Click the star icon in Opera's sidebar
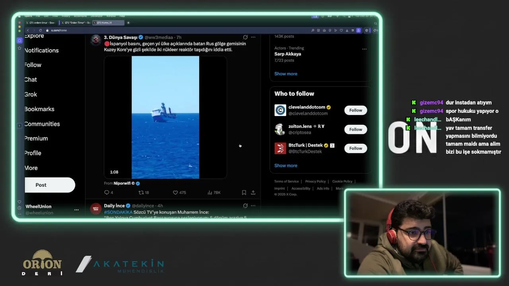This screenshot has width=509, height=286. 19,48
